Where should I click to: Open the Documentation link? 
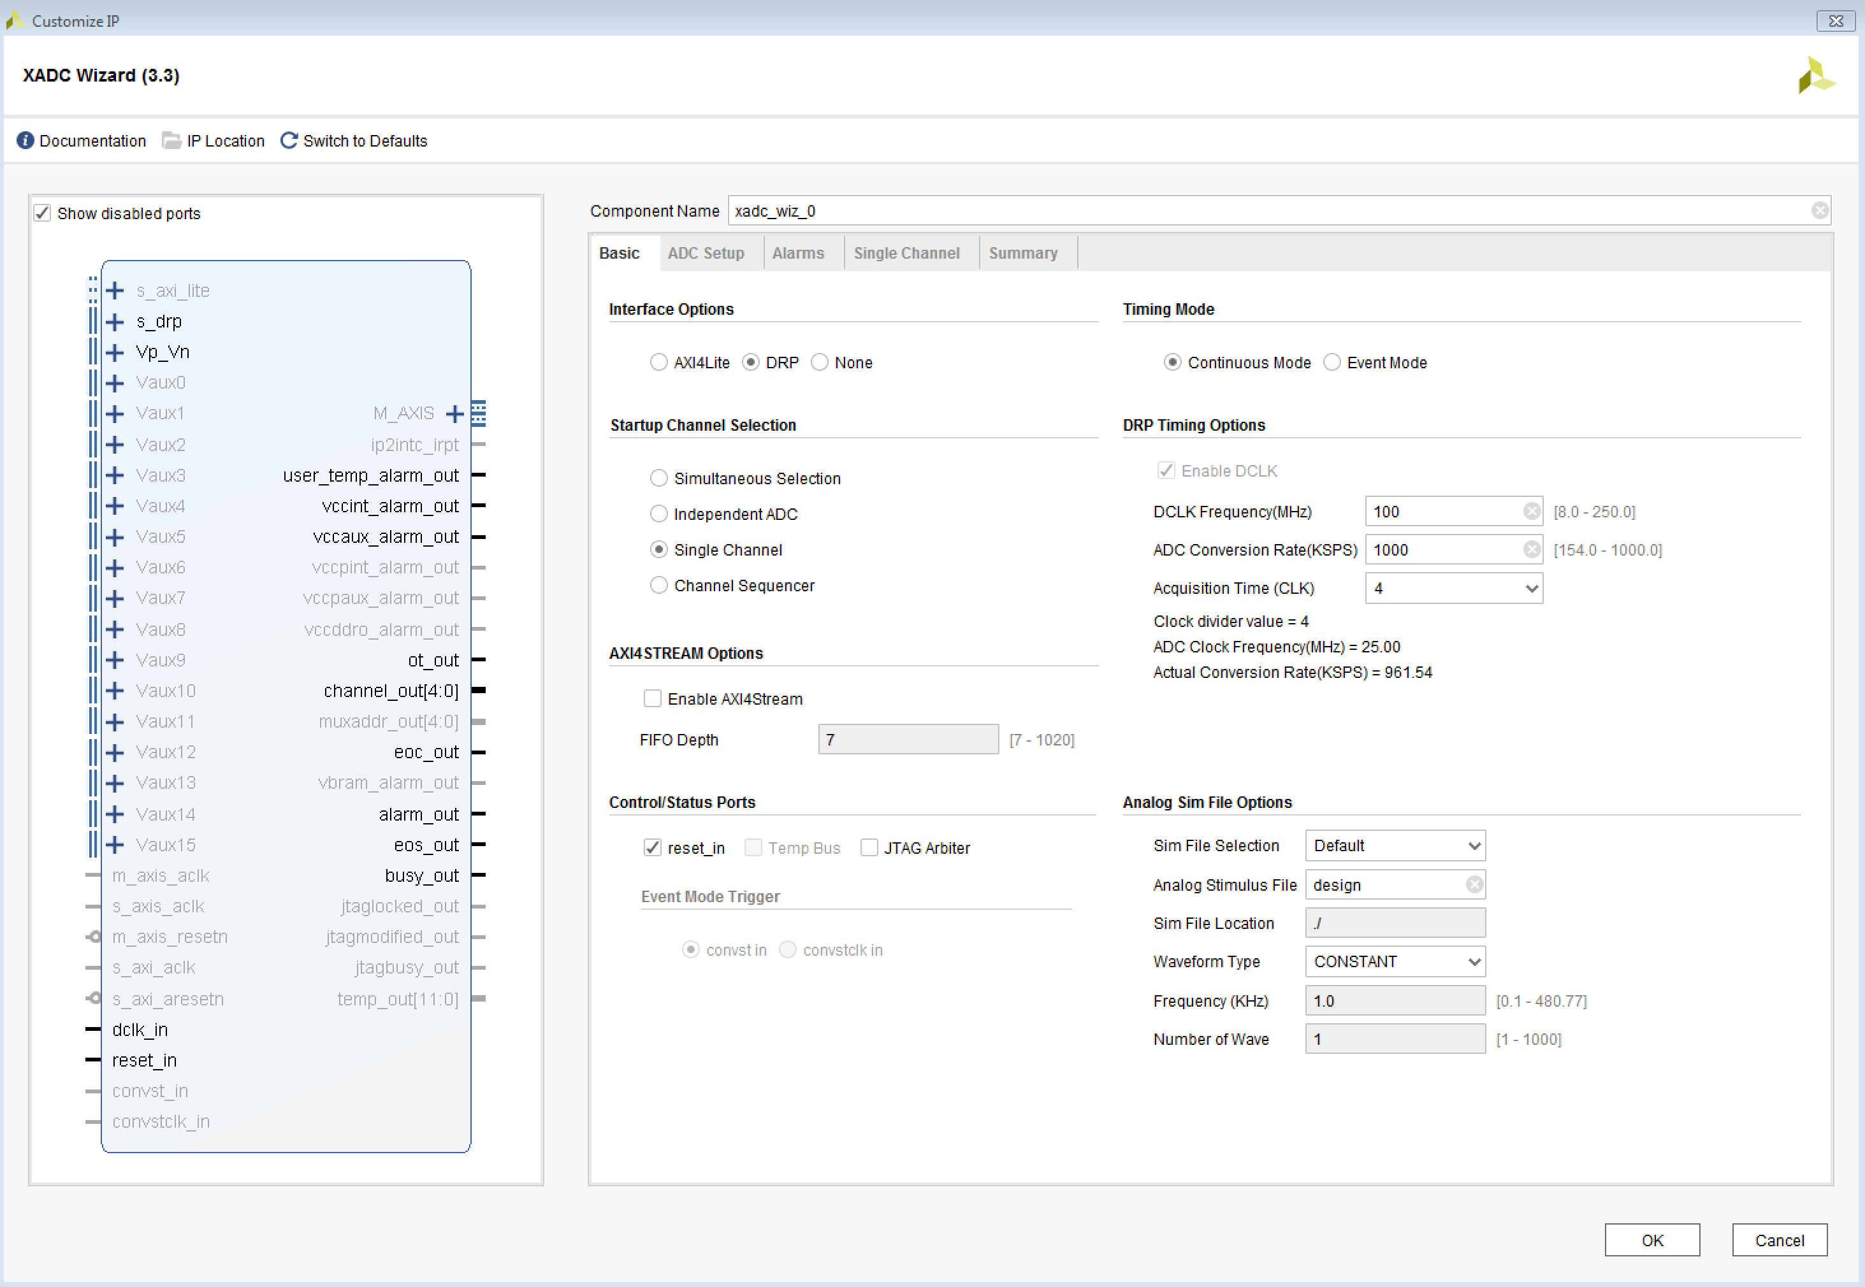pos(93,140)
